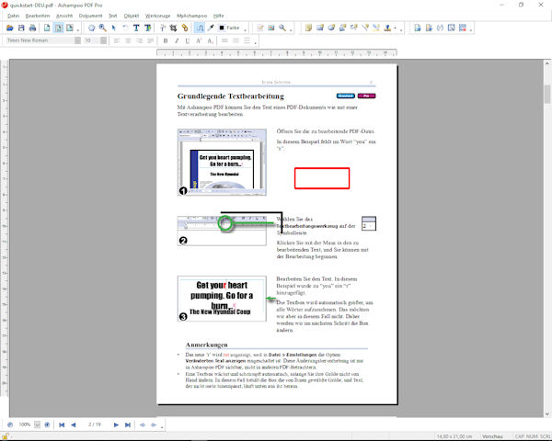Select the hand pan tool
Screen dimensions: 552x441
[91, 28]
